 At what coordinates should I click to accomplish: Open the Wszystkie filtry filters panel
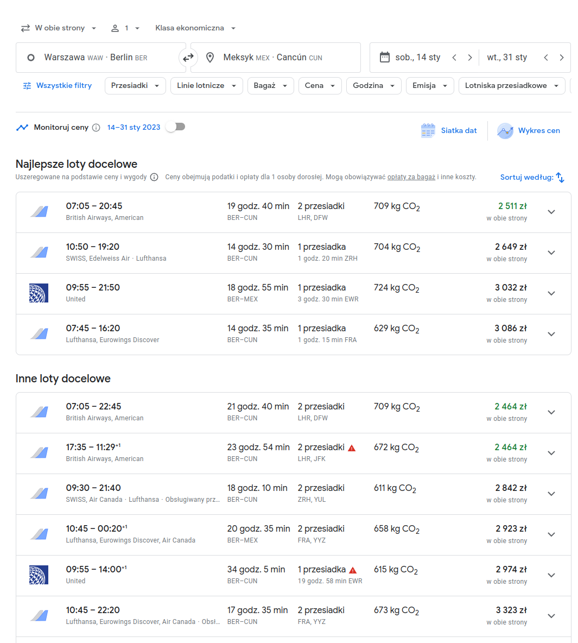58,86
